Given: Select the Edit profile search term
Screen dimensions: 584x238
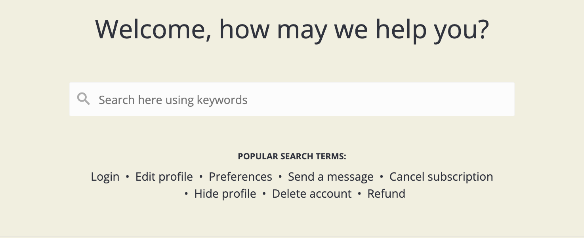Looking at the screenshot, I should (164, 177).
